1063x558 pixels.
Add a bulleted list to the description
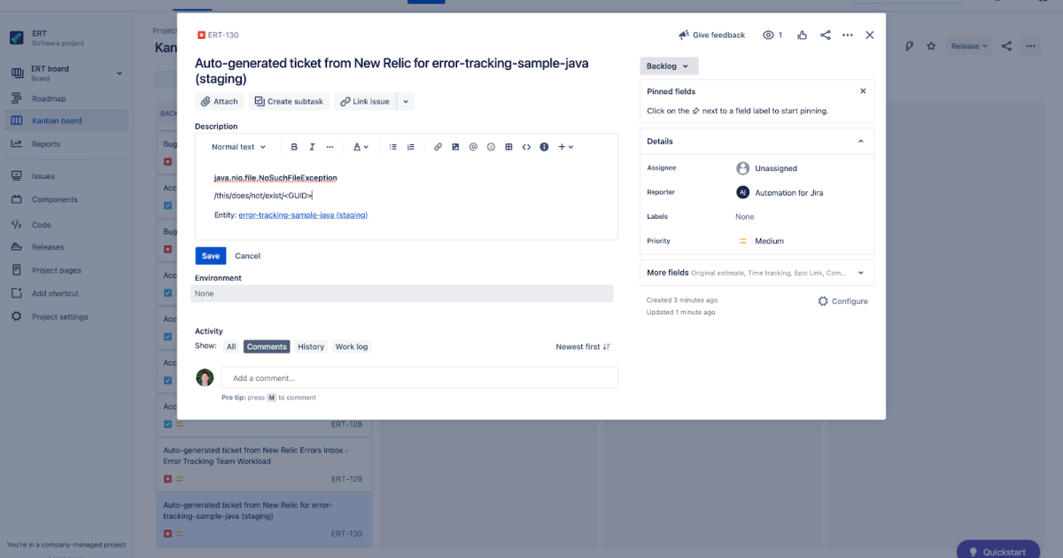(392, 146)
